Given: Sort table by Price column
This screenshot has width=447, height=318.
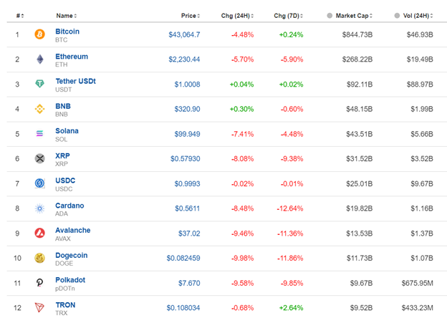Looking at the screenshot, I should (x=191, y=15).
